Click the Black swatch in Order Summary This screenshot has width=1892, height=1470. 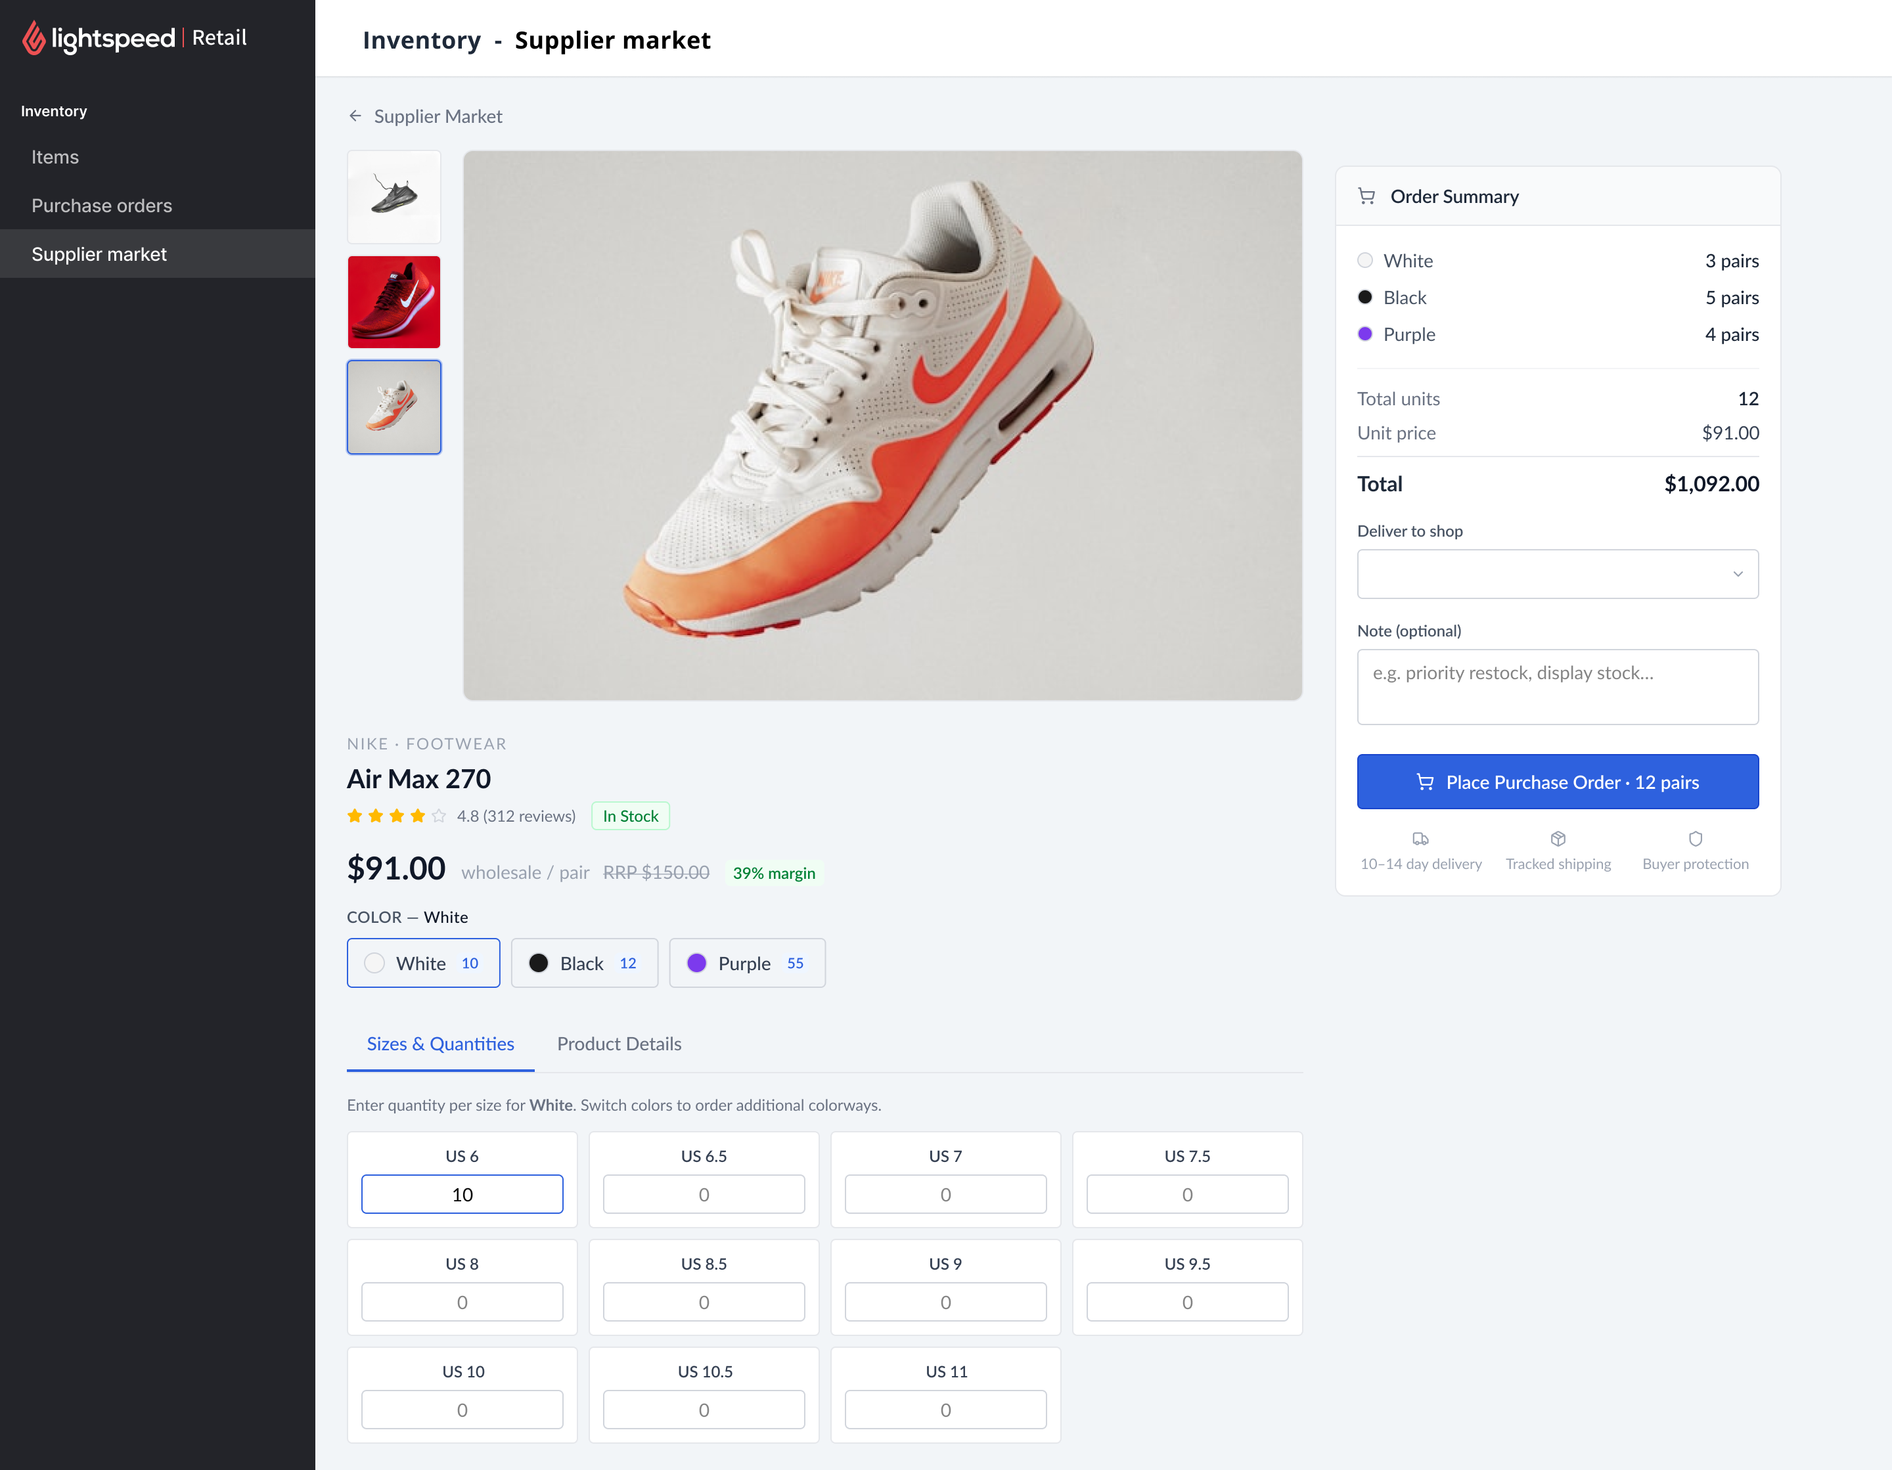coord(1365,297)
